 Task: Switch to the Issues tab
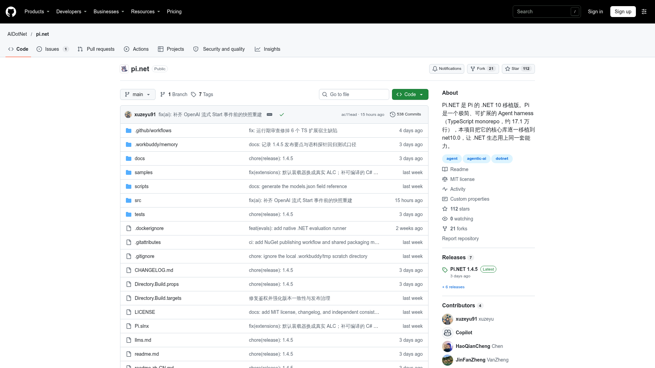pos(53,49)
